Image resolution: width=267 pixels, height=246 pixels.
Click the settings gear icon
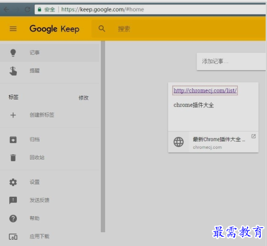(x=13, y=182)
